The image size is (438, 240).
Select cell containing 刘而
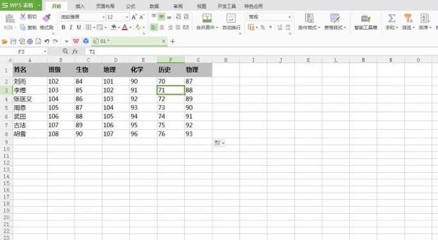(30, 81)
